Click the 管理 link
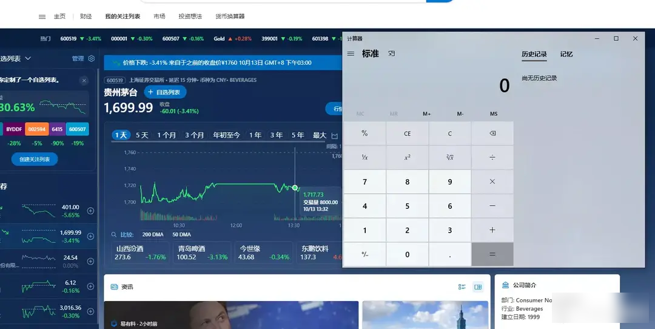This screenshot has width=655, height=329. pyautogui.click(x=78, y=58)
